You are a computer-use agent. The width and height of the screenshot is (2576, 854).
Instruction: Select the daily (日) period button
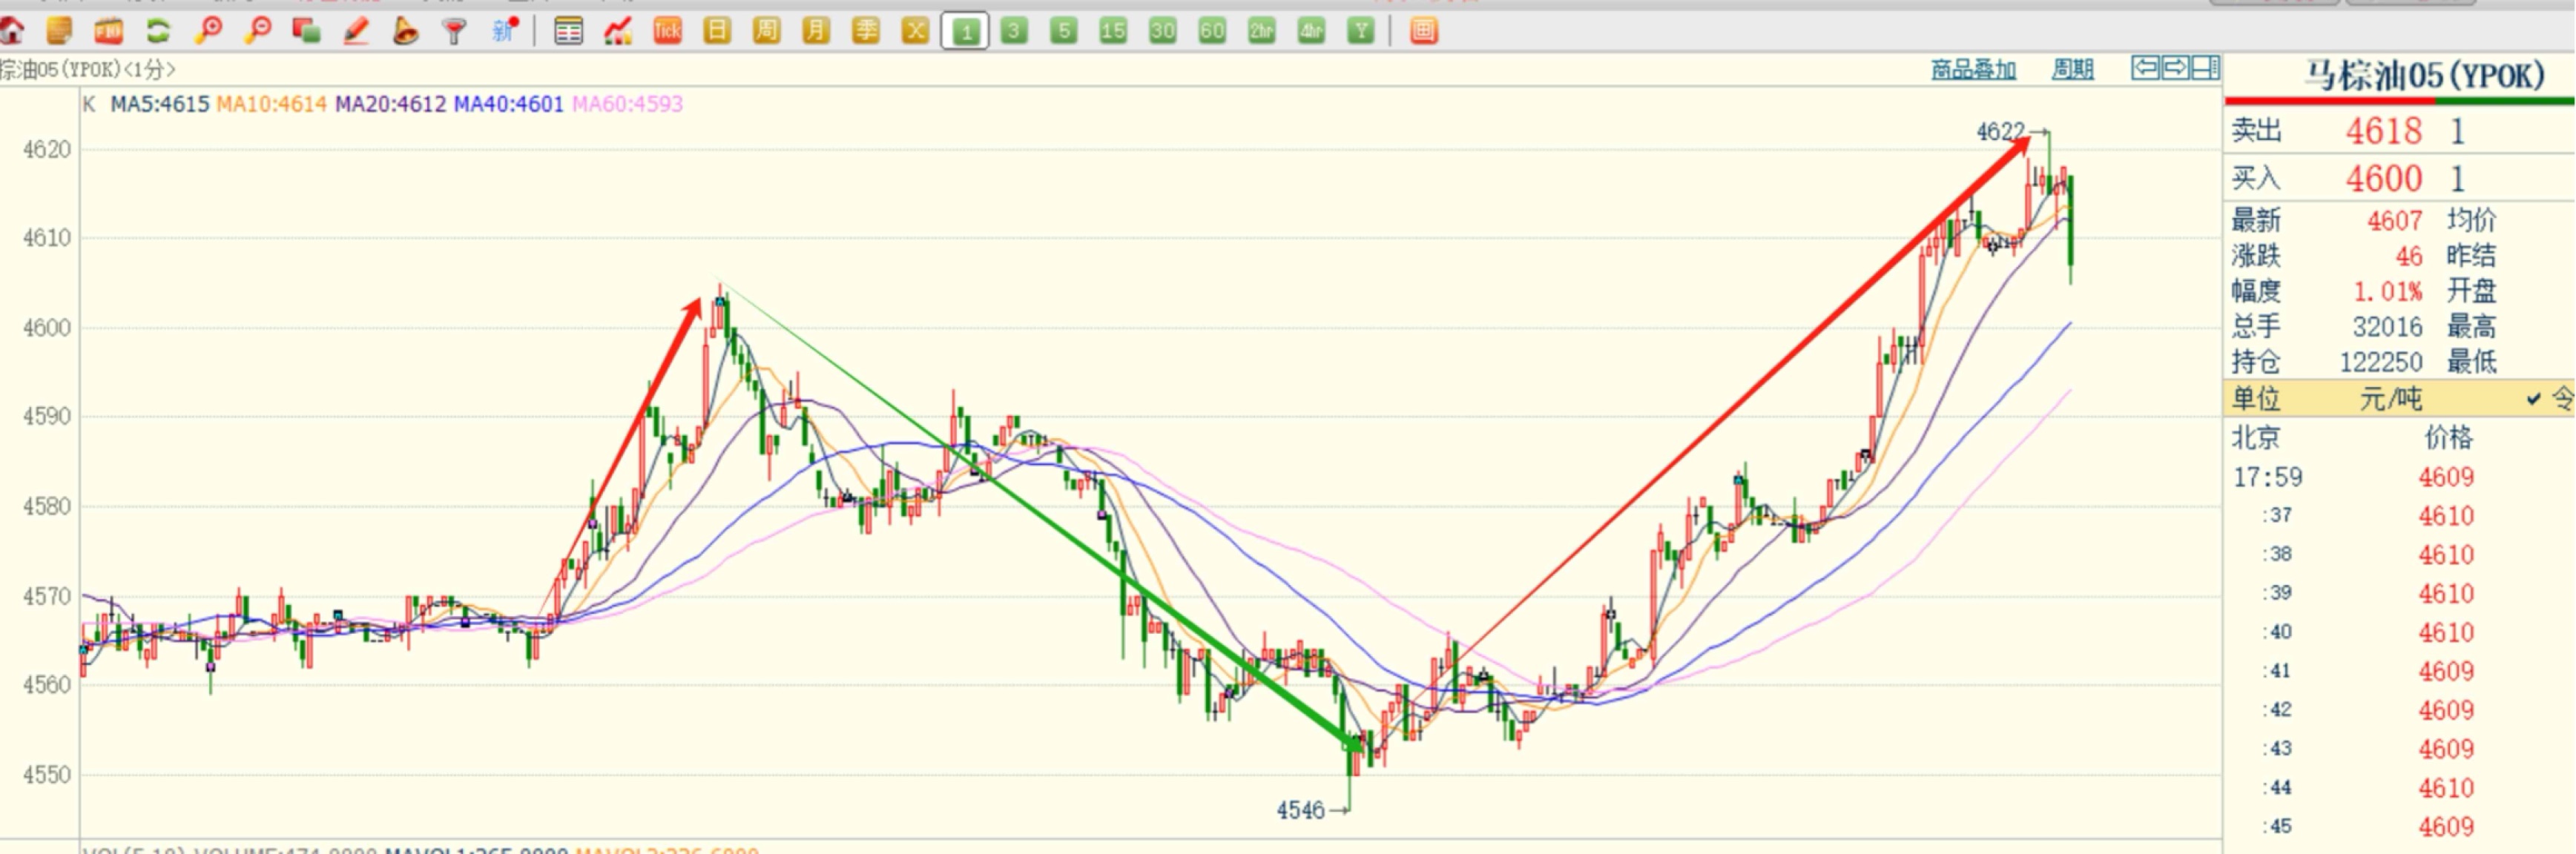point(717,31)
